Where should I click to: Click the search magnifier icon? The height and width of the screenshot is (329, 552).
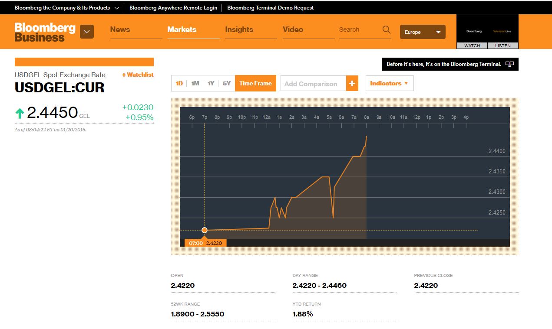(386, 29)
